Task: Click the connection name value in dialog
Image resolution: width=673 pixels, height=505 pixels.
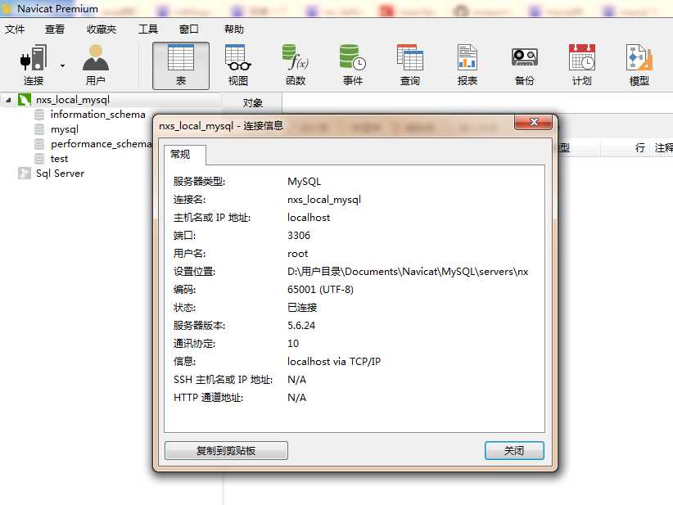Action: 324,200
